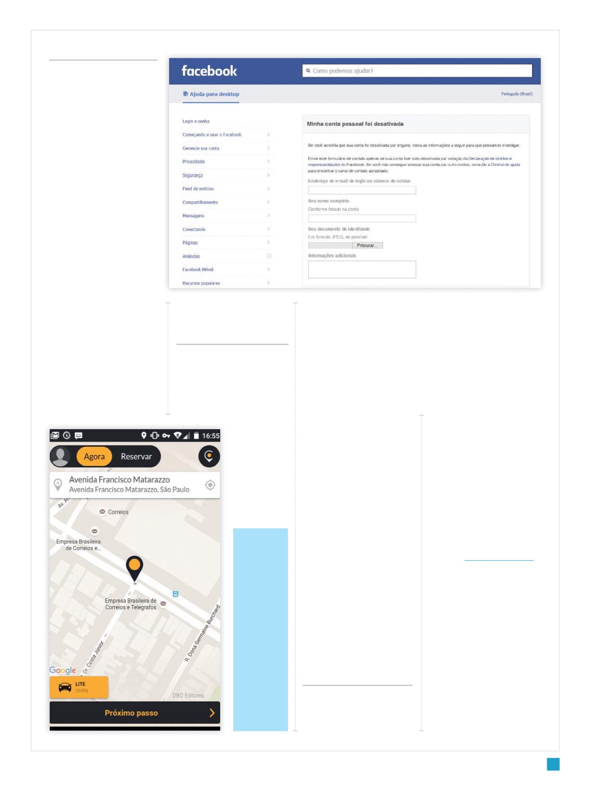This screenshot has height=791, width=590.
Task: Expand the Compartilhamento section chevron
Action: coord(269,202)
